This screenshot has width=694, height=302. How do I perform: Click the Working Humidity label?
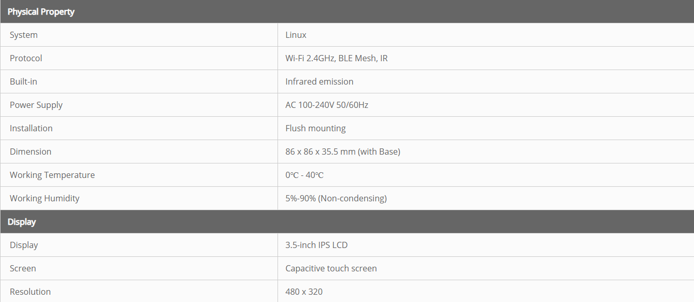[45, 198]
